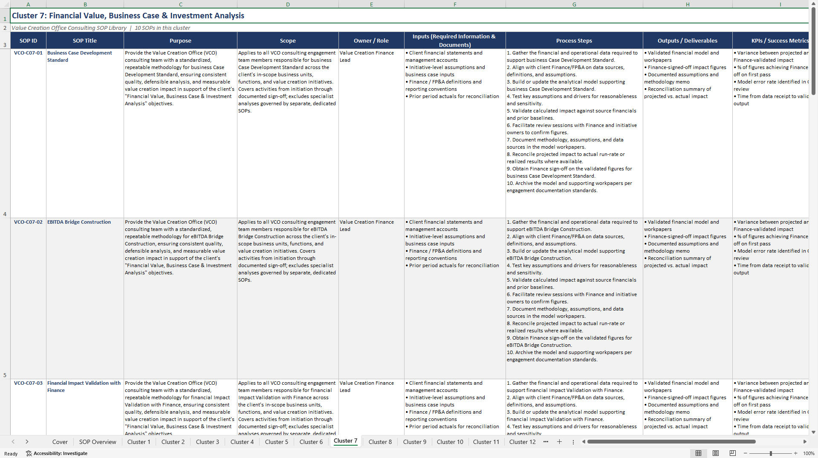
Task: Switch to Normal view
Action: (698, 453)
